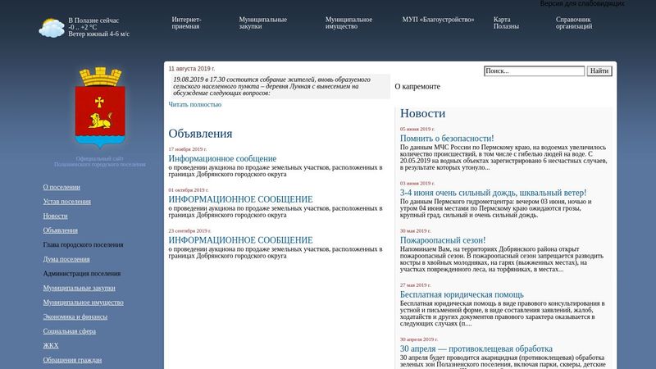Open О капремонте link

tap(417, 87)
